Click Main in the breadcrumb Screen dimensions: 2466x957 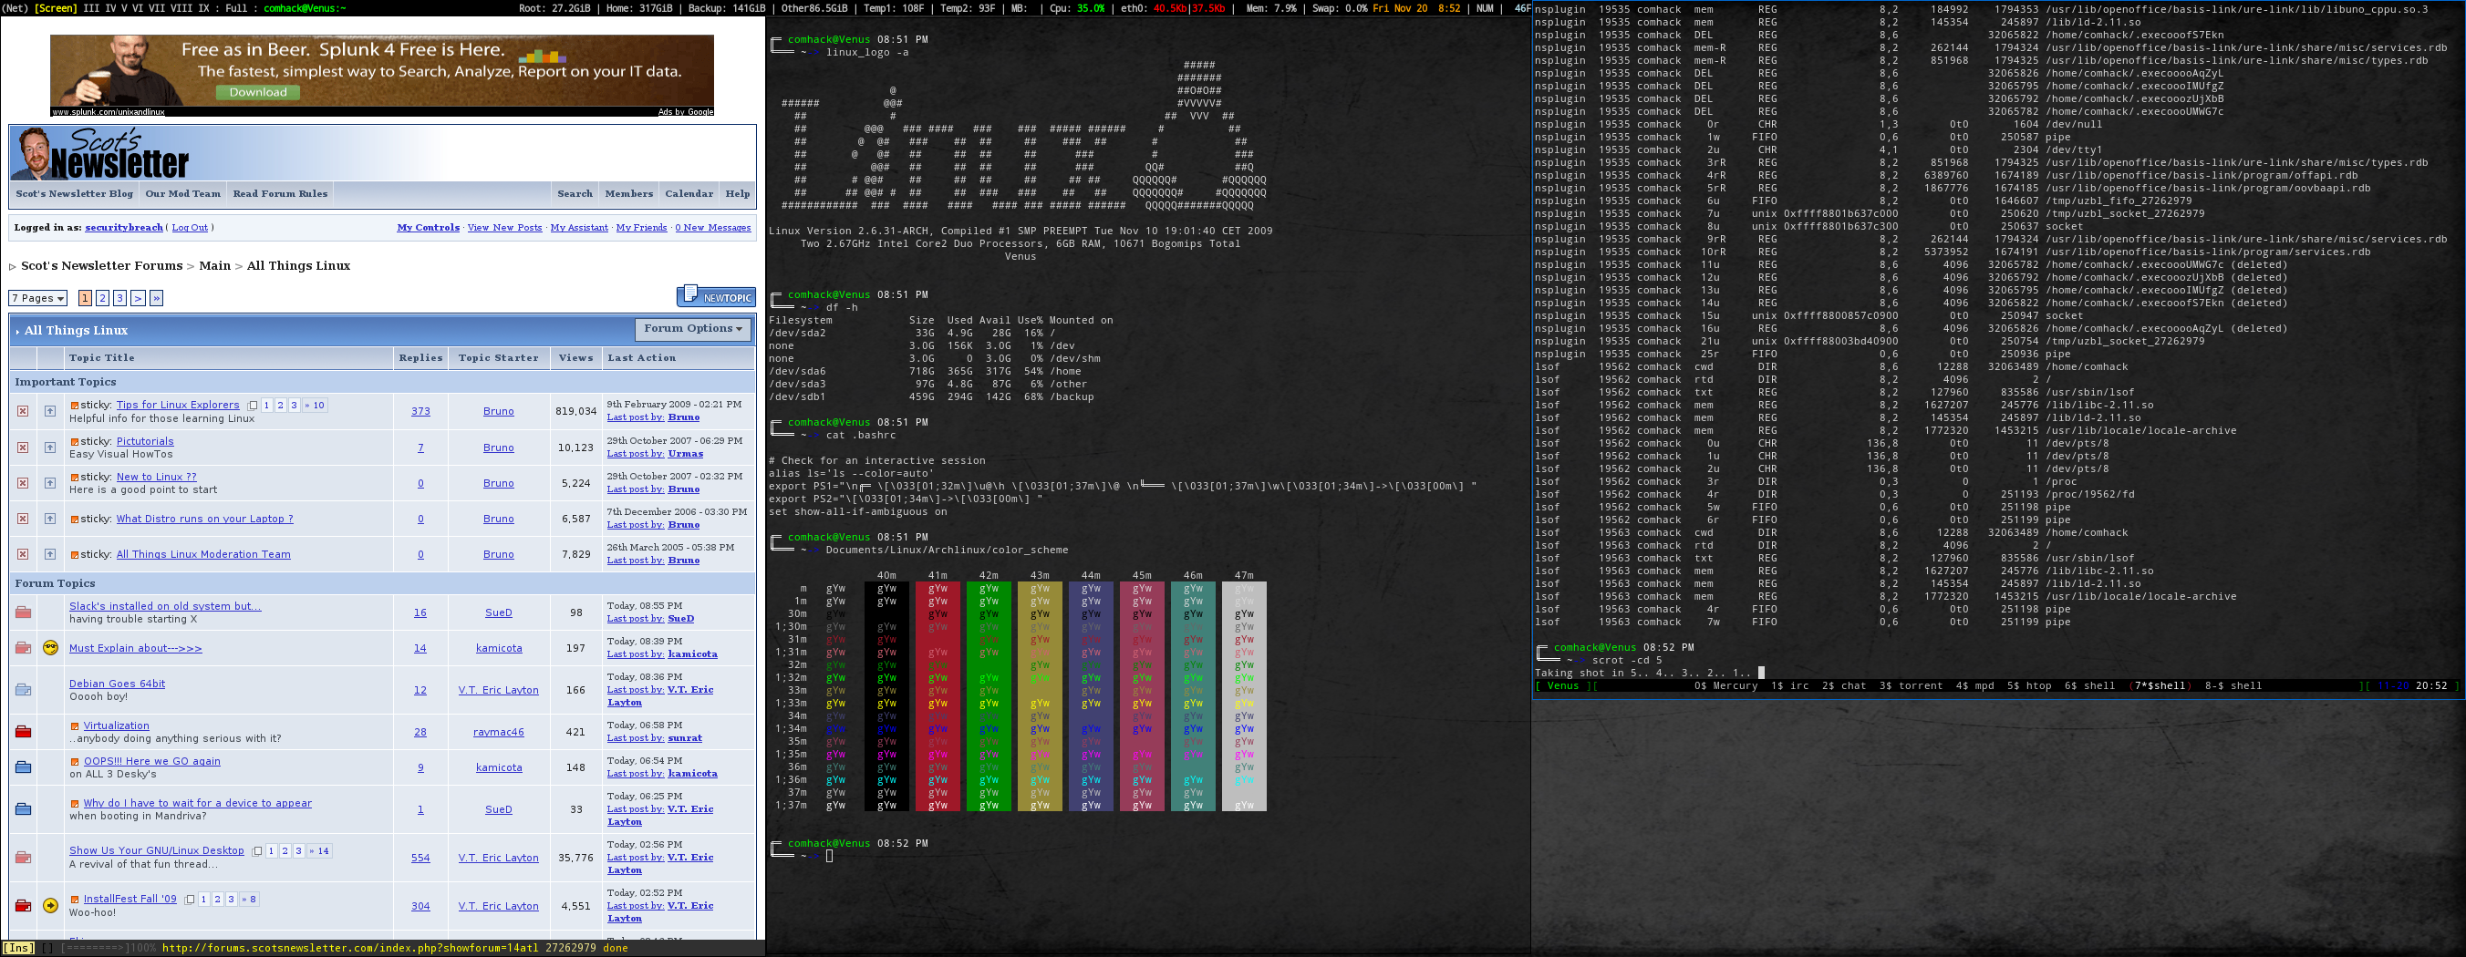214,266
